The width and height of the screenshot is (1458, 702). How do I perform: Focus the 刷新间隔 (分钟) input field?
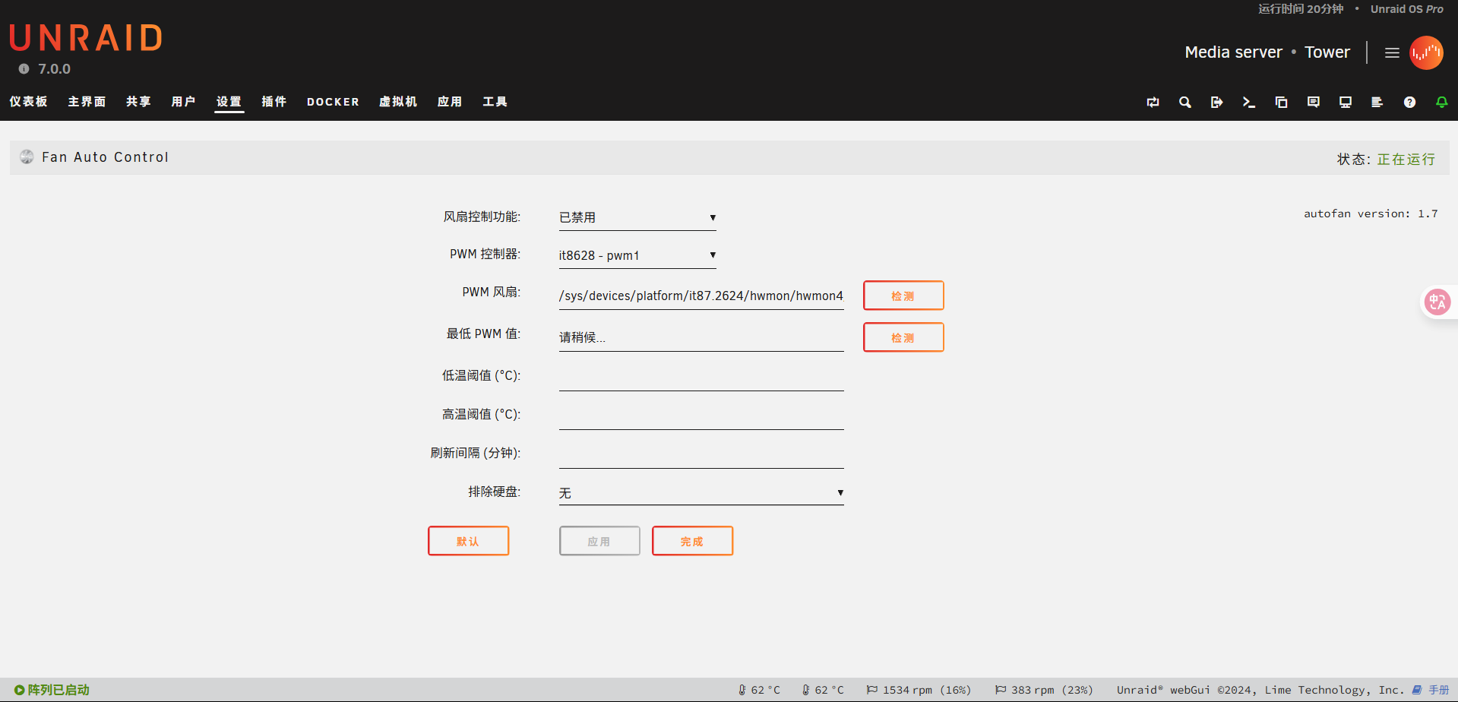pos(701,454)
